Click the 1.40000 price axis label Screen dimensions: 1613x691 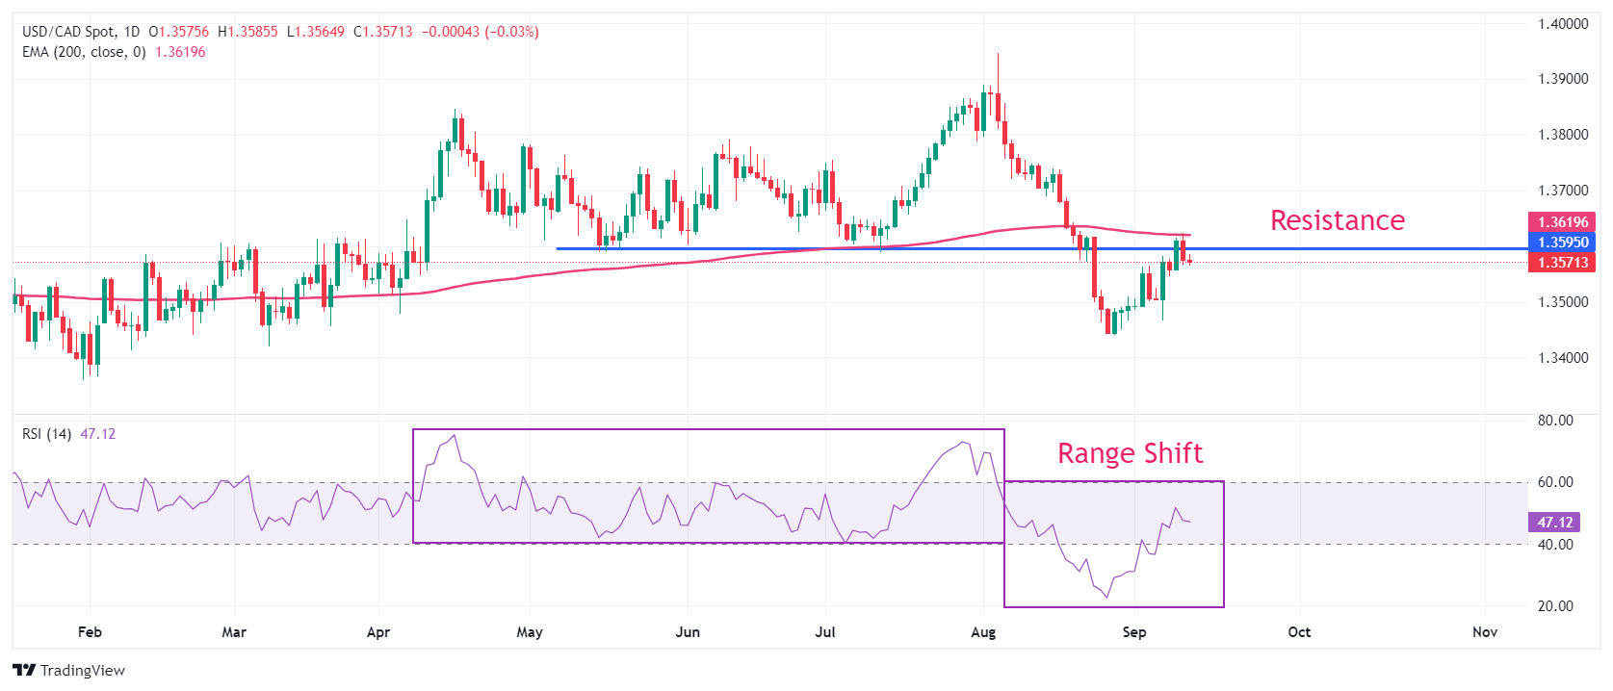(1563, 24)
